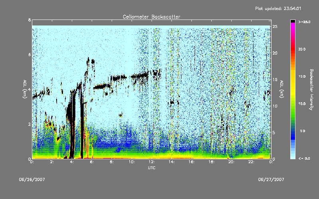Click the "6" tick on km axis

click(30, 55)
